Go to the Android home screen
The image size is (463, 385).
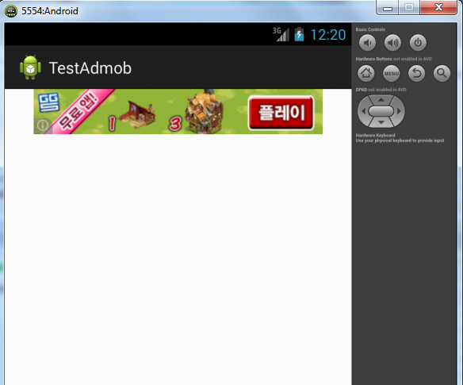(366, 73)
